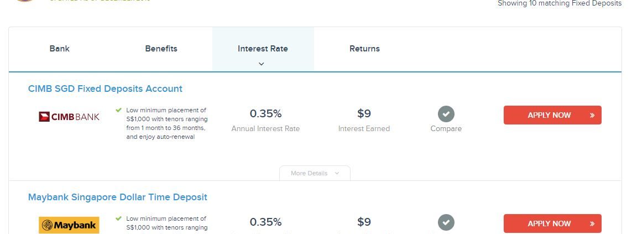Select the Interest Rate column tab

point(263,49)
